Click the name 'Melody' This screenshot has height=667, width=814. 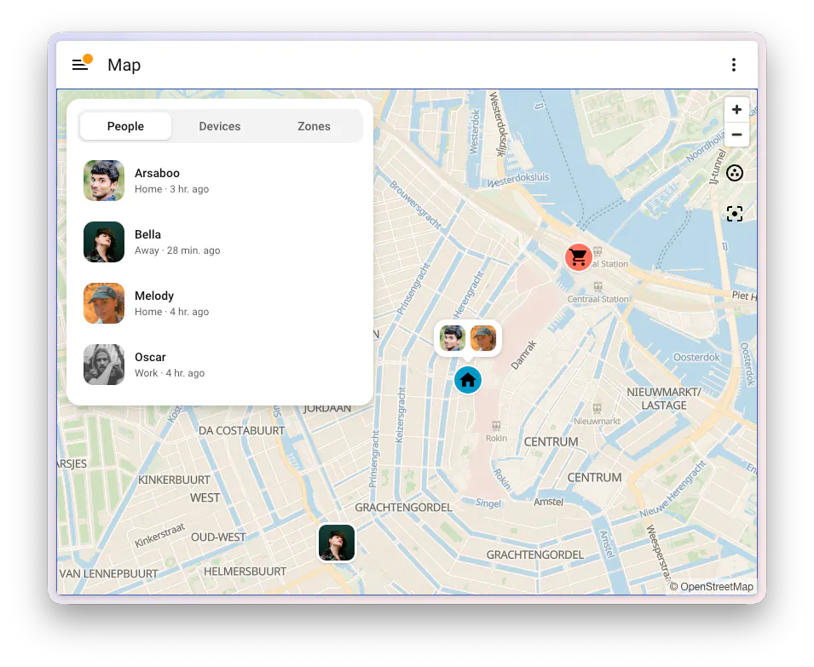click(154, 296)
